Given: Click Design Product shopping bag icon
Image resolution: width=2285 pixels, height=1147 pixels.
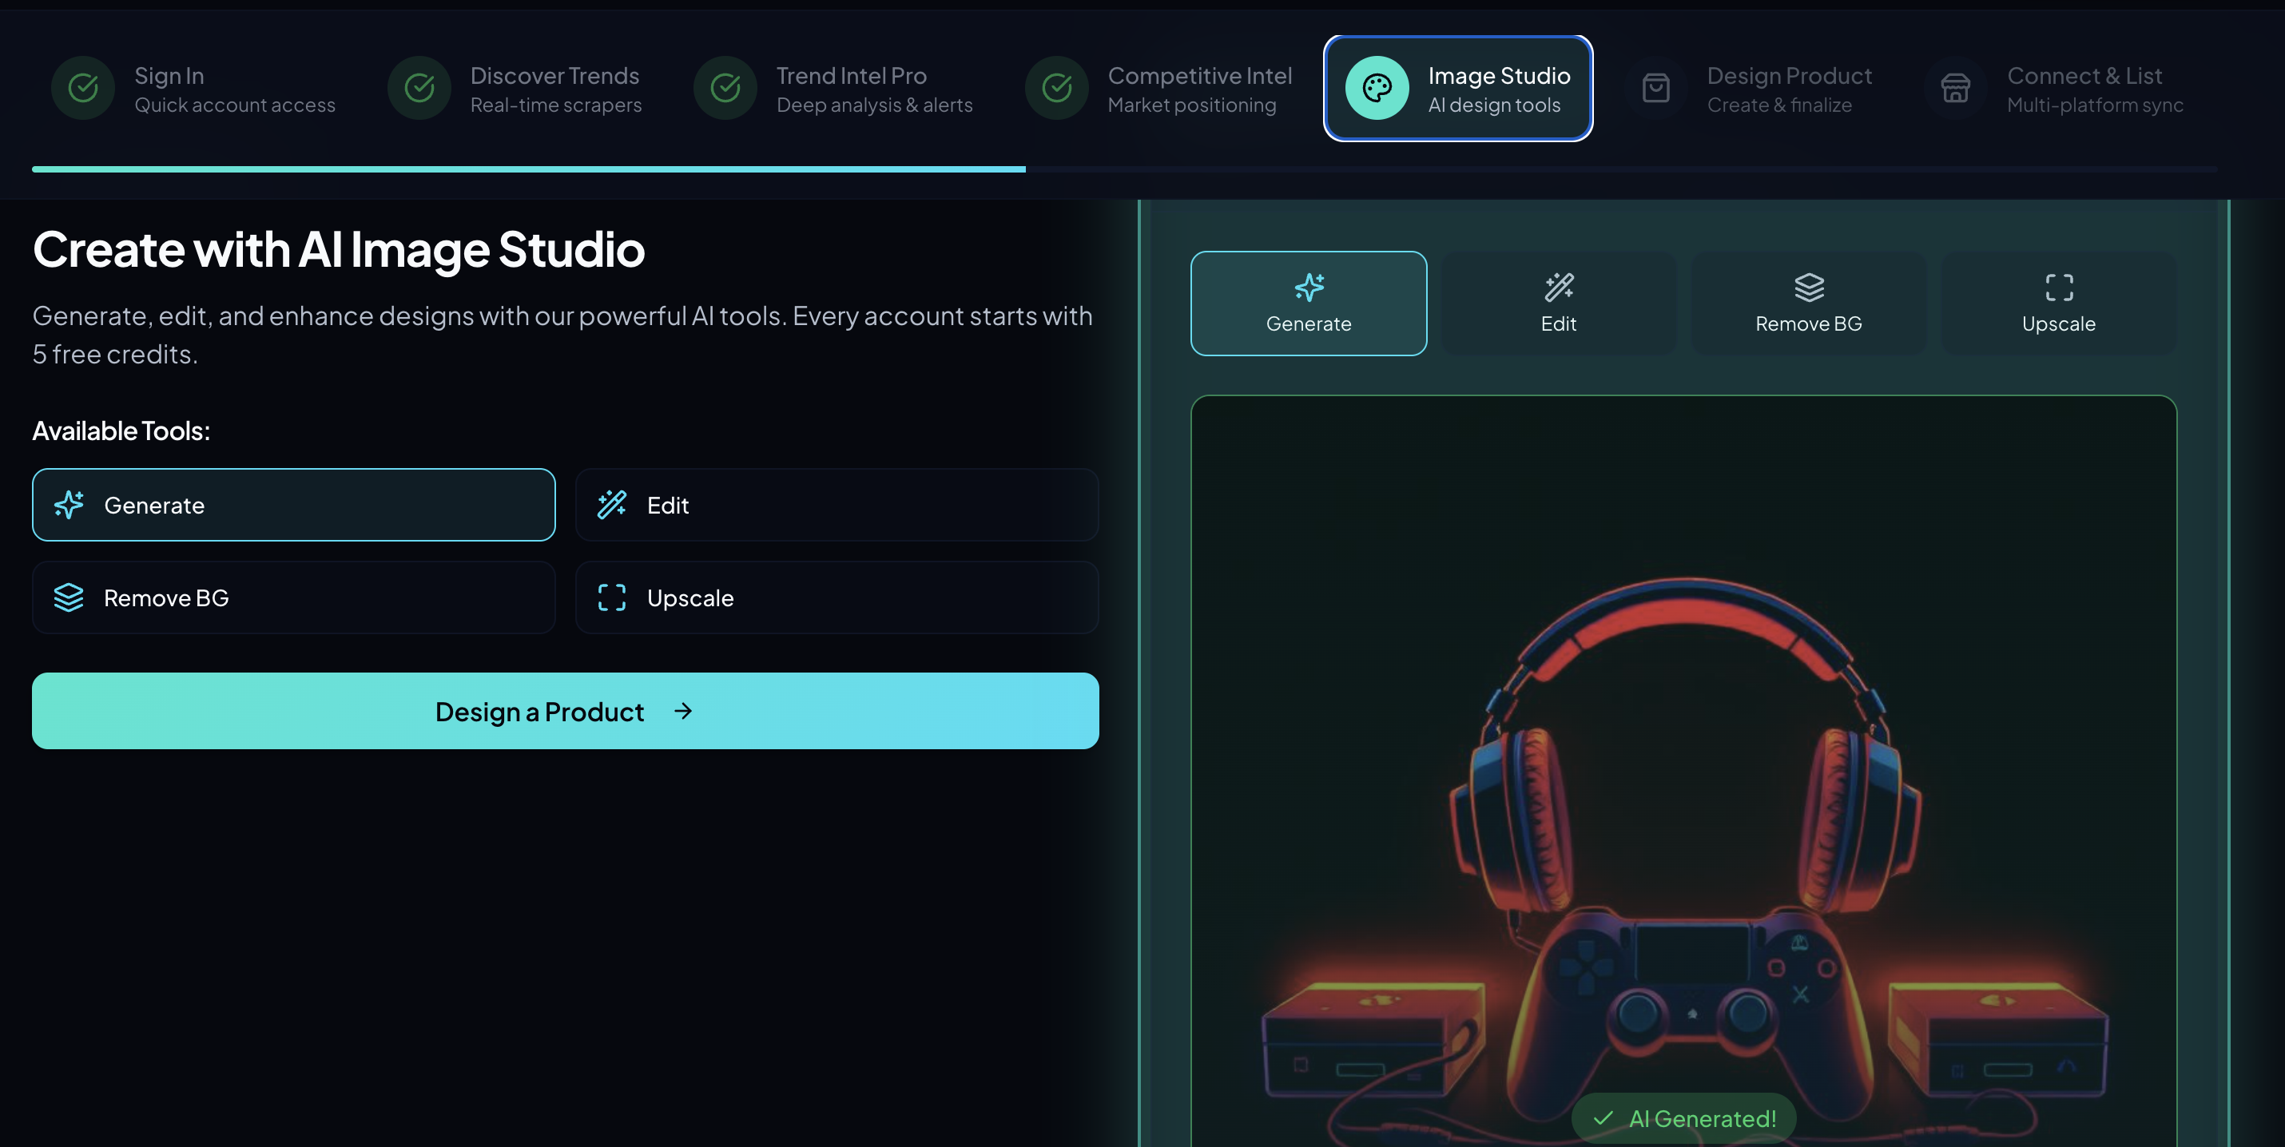Looking at the screenshot, I should pyautogui.click(x=1655, y=88).
